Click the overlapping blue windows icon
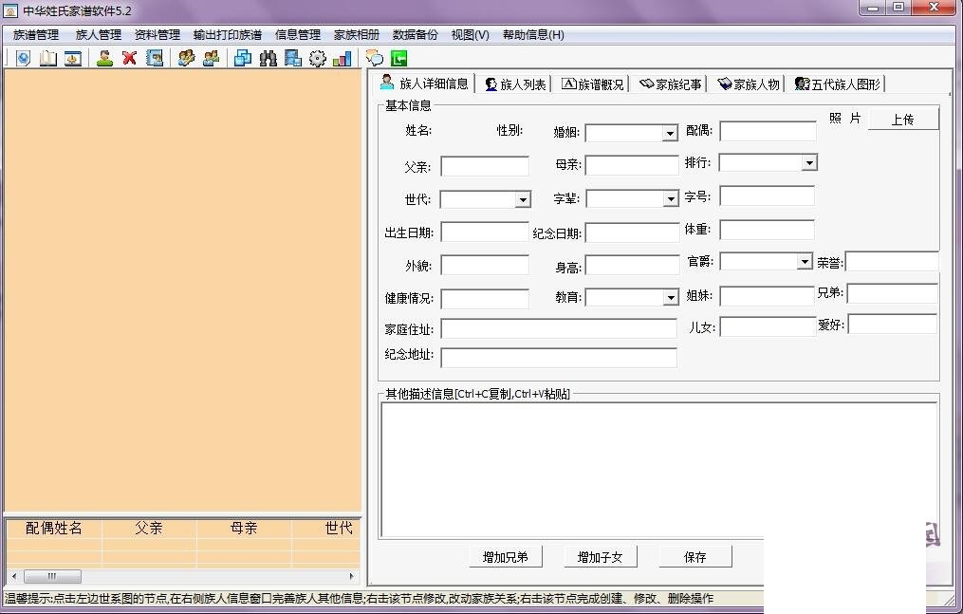The width and height of the screenshot is (963, 614). tap(243, 59)
